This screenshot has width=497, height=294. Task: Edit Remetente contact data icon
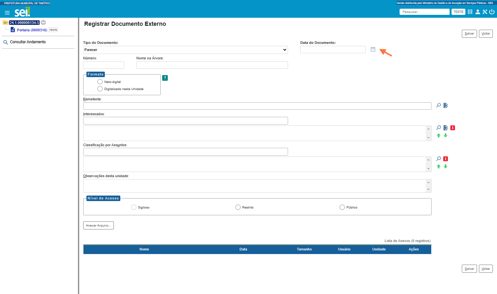pyautogui.click(x=446, y=105)
